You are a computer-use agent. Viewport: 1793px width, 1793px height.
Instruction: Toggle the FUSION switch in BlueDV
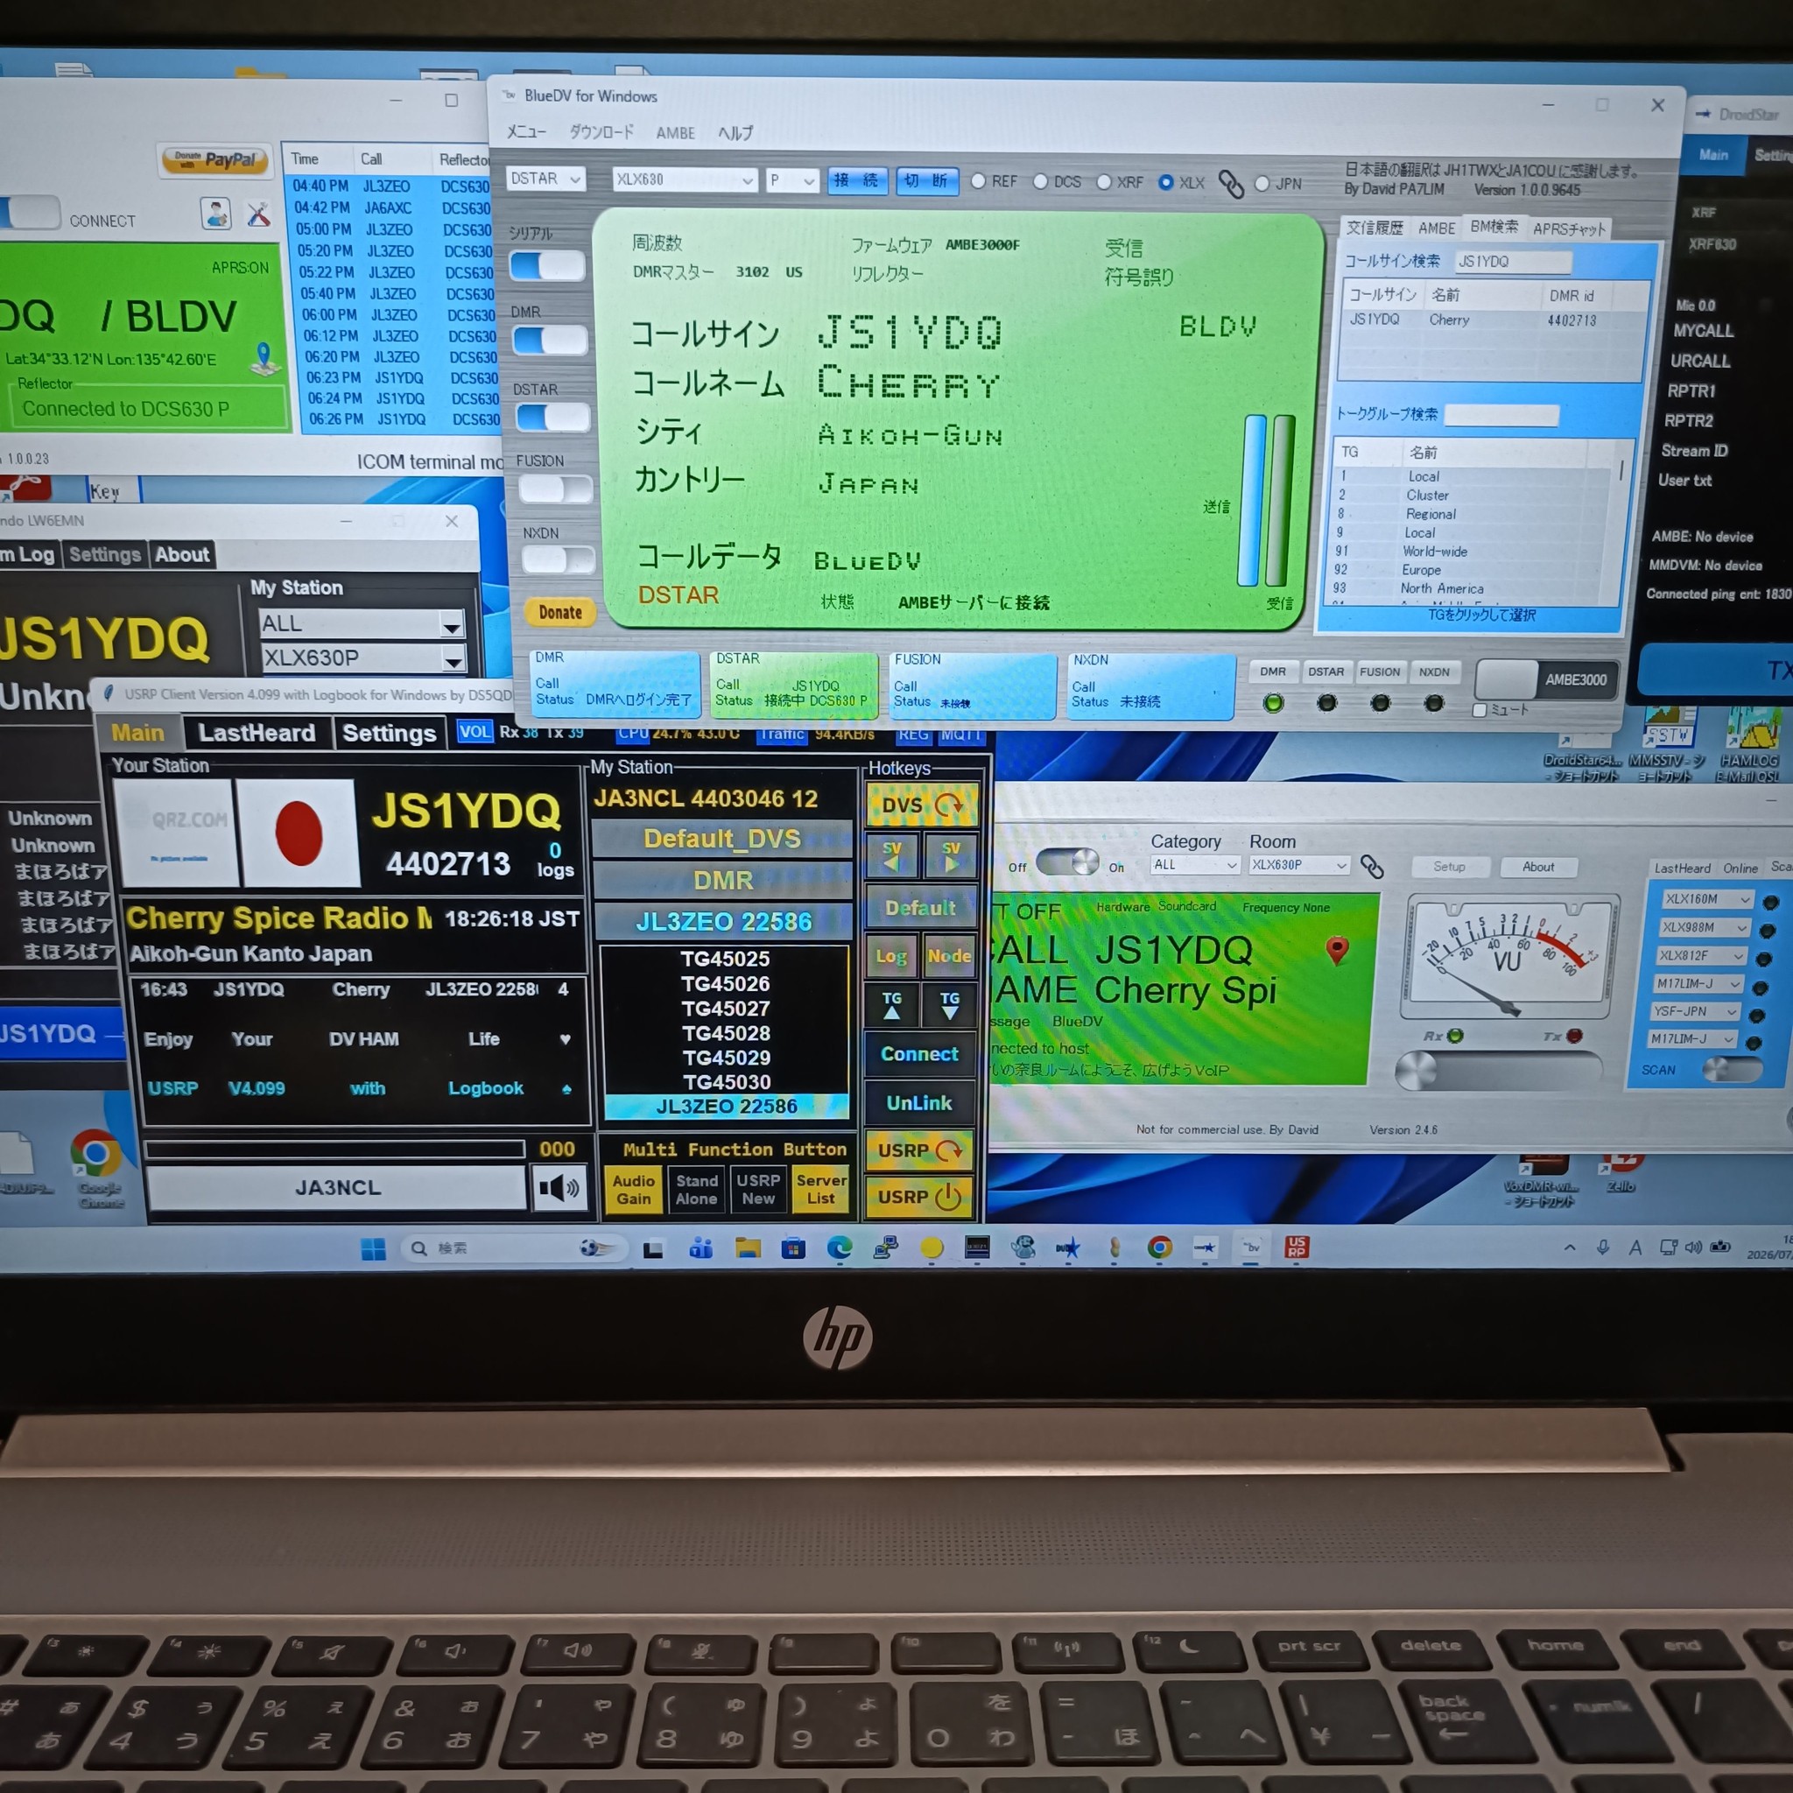coord(556,489)
